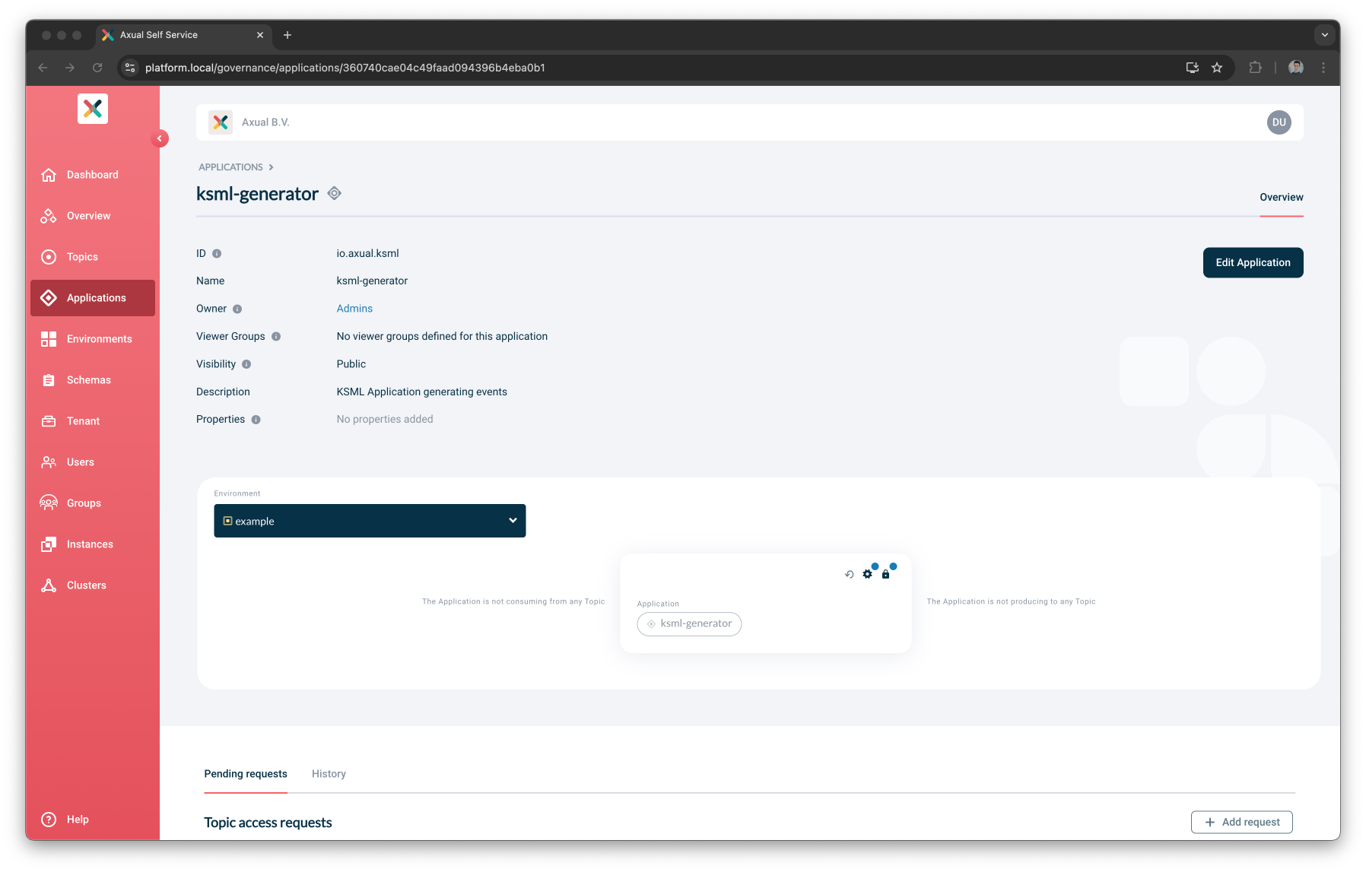Click the application type icon beside title

click(334, 194)
